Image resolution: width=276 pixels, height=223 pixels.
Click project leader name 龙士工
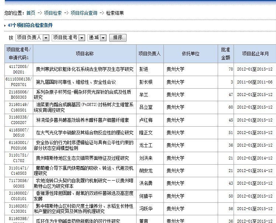pos(146,145)
